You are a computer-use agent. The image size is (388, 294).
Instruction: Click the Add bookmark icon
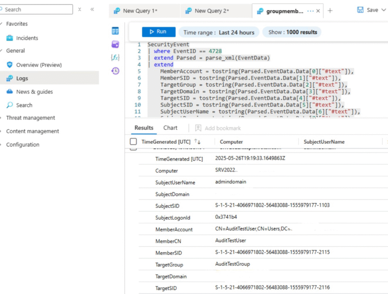[198, 128]
